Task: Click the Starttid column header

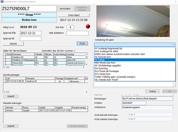Action: [x=47, y=108]
